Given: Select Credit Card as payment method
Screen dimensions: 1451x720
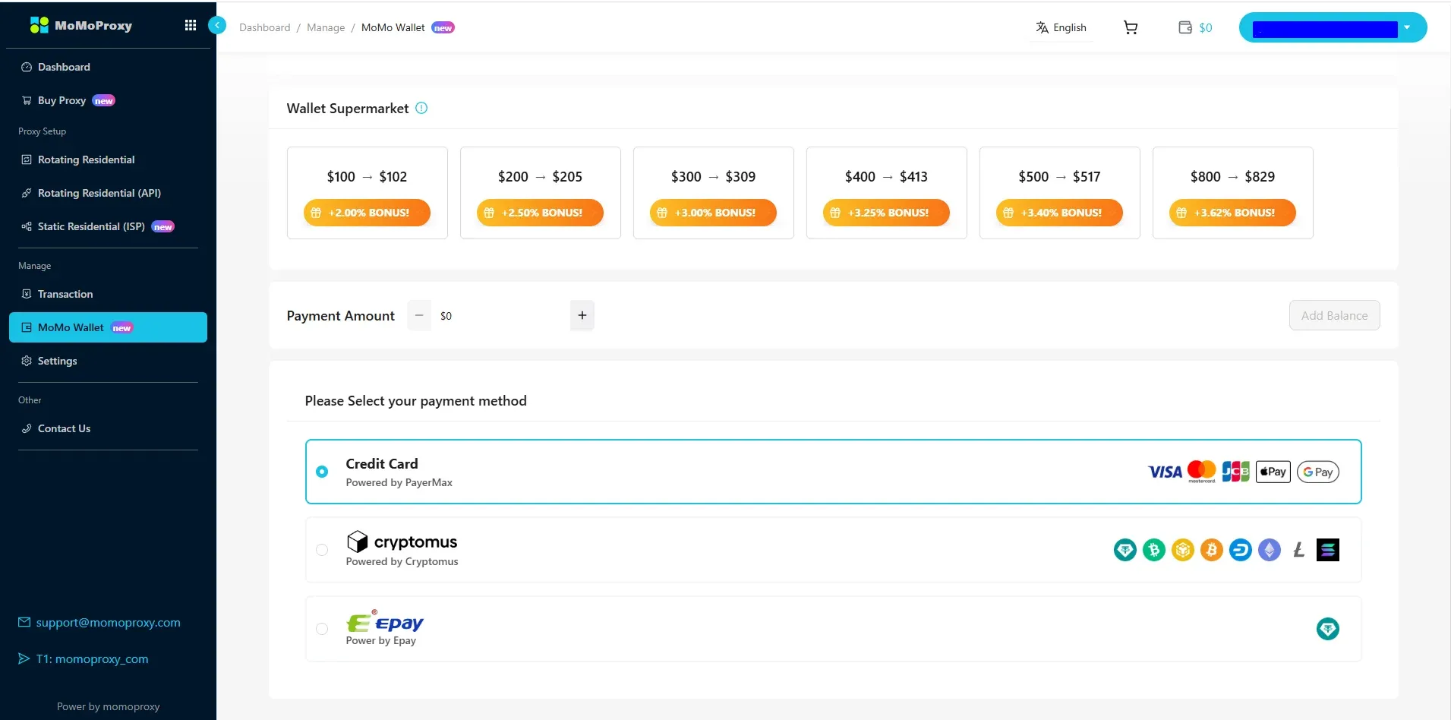Looking at the screenshot, I should pyautogui.click(x=321, y=472).
